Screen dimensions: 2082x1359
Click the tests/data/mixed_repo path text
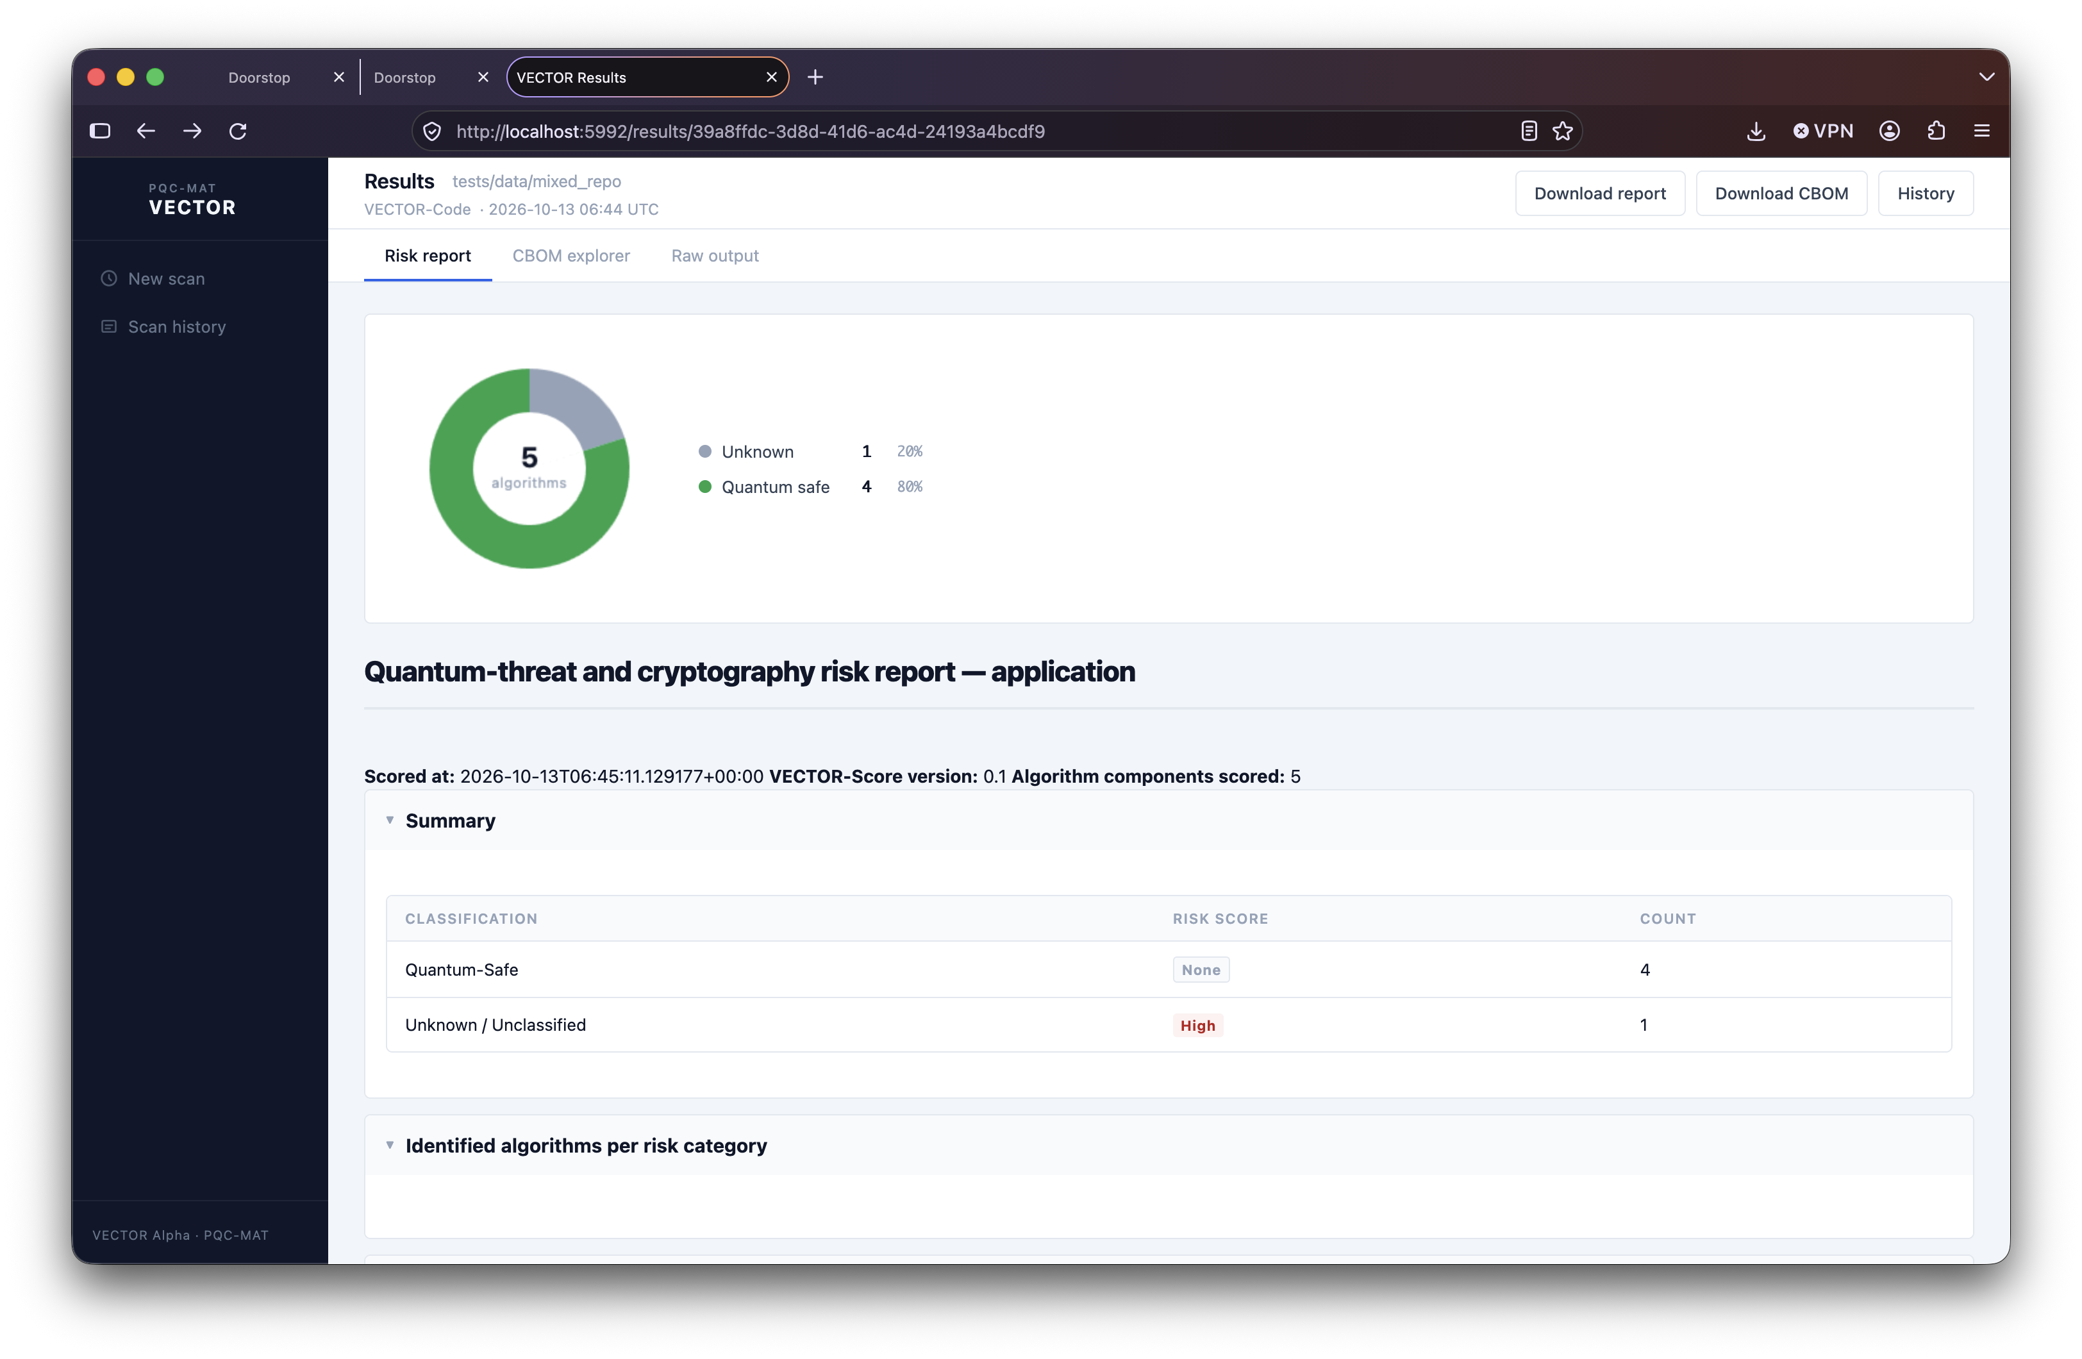pyautogui.click(x=537, y=181)
